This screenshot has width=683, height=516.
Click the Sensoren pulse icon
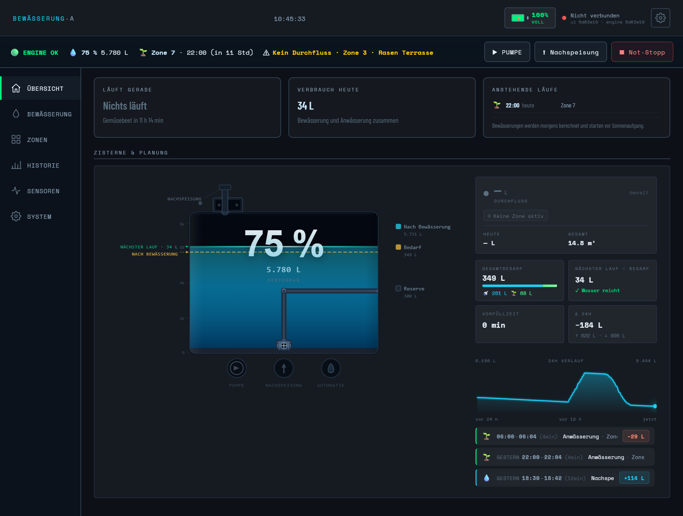pos(16,191)
